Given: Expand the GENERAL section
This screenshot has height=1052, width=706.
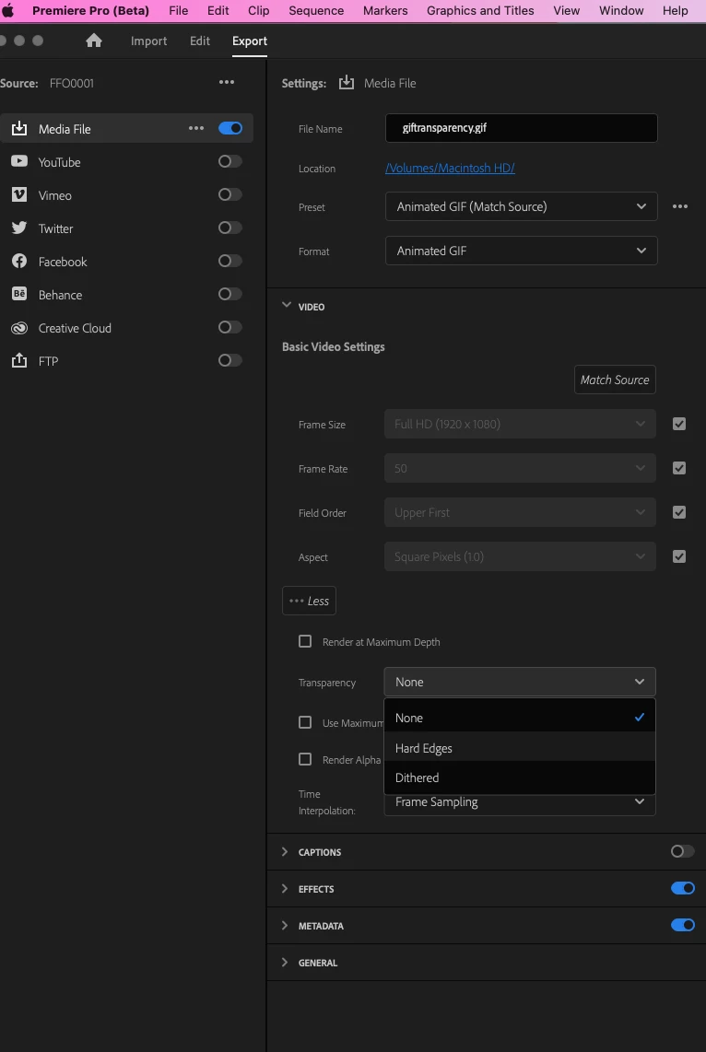Looking at the screenshot, I should [285, 962].
